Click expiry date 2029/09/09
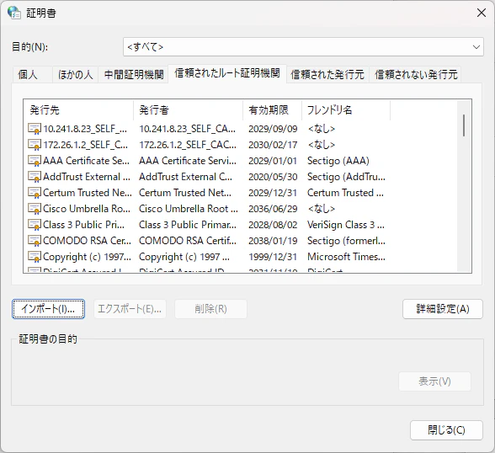The width and height of the screenshot is (495, 453). 273,129
